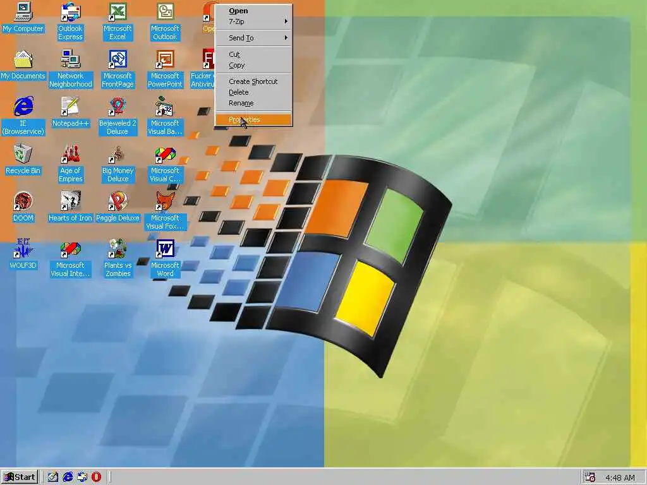Expand the Send To submenu
647x485 pixels.
(x=254, y=38)
